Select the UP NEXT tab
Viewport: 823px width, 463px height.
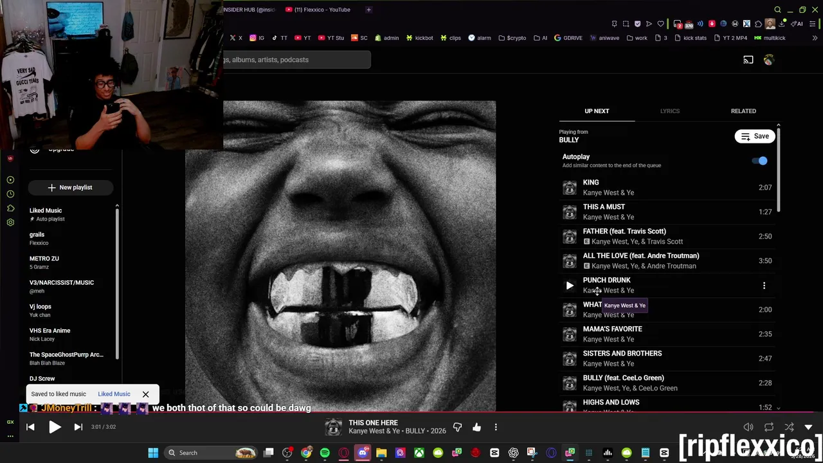[597, 111]
